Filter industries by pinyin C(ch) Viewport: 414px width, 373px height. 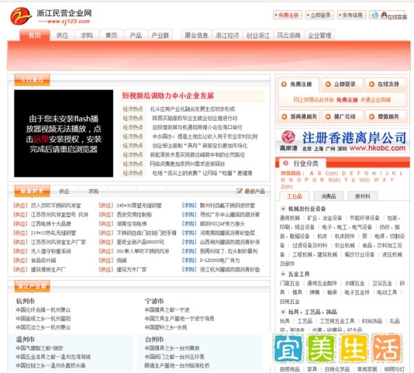click(331, 173)
